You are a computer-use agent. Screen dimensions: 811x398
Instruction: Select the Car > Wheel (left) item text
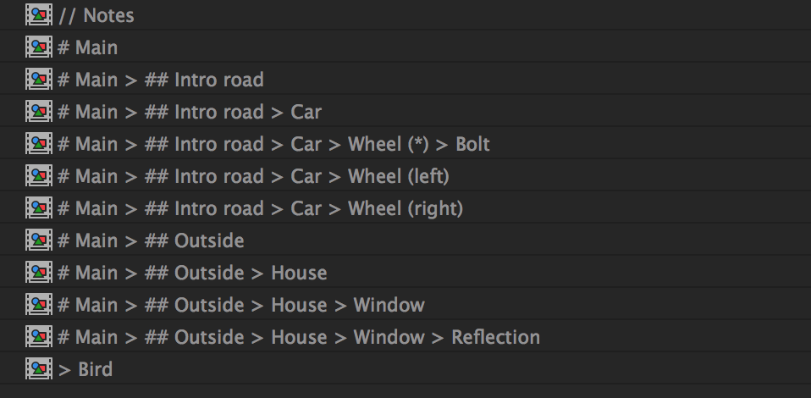(253, 176)
